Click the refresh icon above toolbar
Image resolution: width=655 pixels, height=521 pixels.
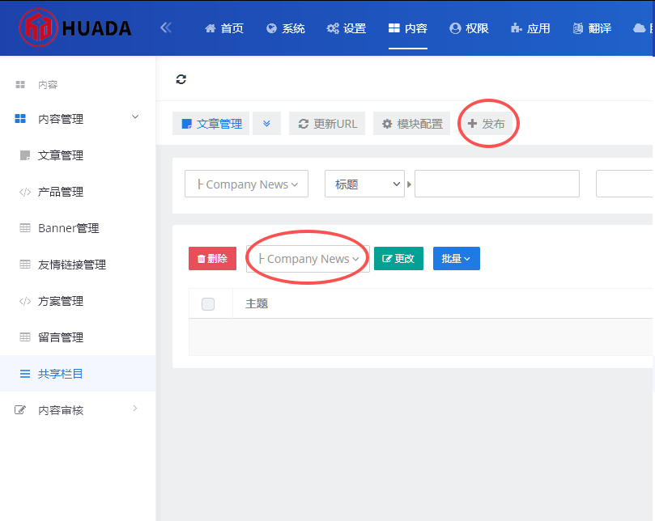[181, 79]
